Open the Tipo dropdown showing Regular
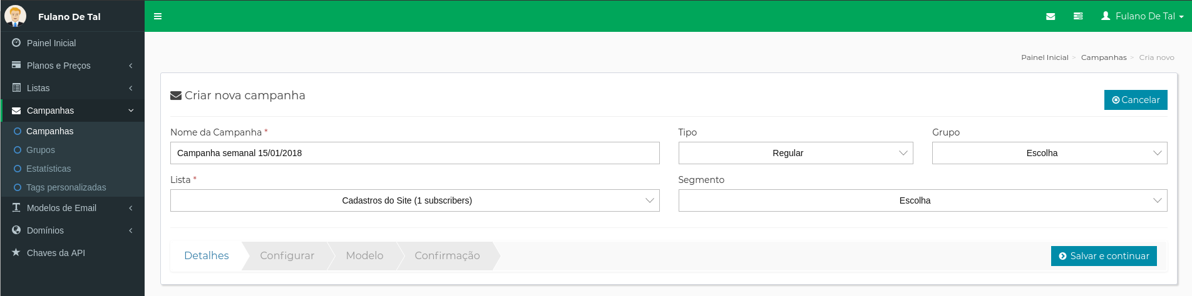Screen dimensions: 1192x296 pyautogui.click(x=796, y=153)
